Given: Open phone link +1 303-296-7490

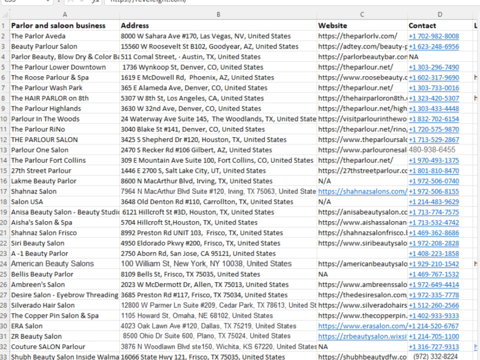Looking at the screenshot, I should 434,67.
